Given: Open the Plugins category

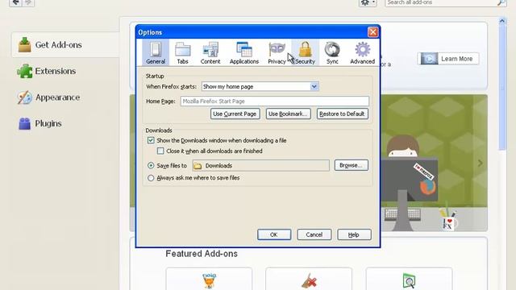Looking at the screenshot, I should [x=65, y=123].
